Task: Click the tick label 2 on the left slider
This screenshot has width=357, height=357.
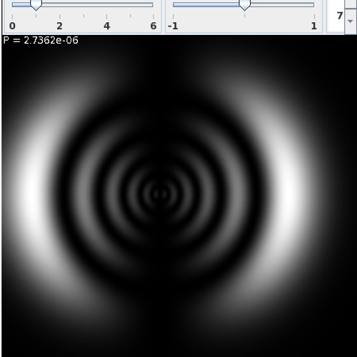Action: (59, 26)
